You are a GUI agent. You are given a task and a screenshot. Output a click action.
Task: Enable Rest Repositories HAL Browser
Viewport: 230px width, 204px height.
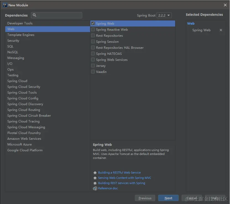coord(93,47)
